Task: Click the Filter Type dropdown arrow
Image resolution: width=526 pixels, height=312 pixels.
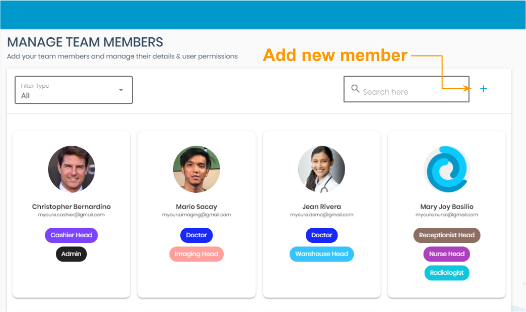Action: click(121, 90)
